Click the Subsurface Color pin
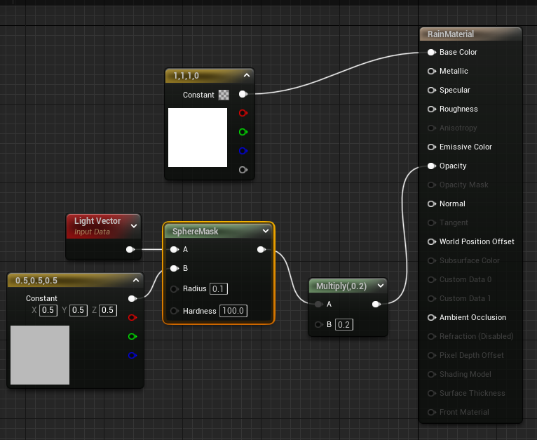The width and height of the screenshot is (537, 440). click(432, 260)
